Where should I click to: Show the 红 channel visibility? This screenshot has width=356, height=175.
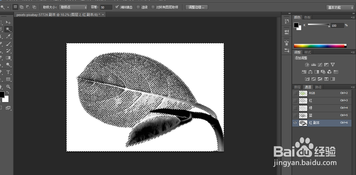coord(295,100)
